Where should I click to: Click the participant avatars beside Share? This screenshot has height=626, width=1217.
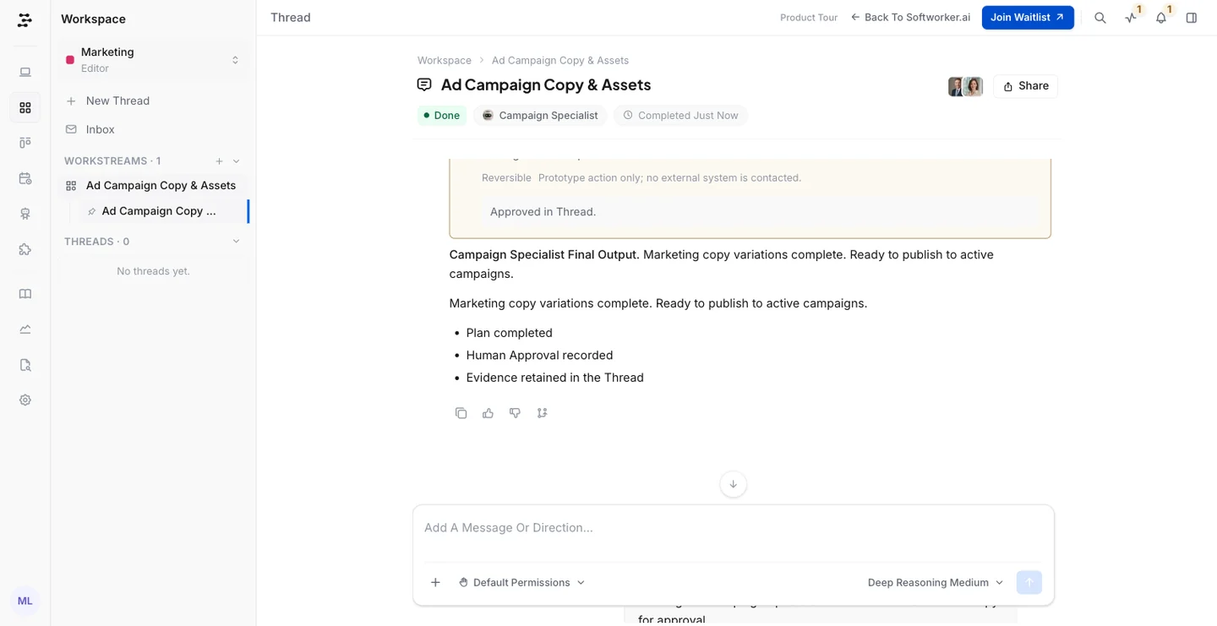[x=965, y=86]
